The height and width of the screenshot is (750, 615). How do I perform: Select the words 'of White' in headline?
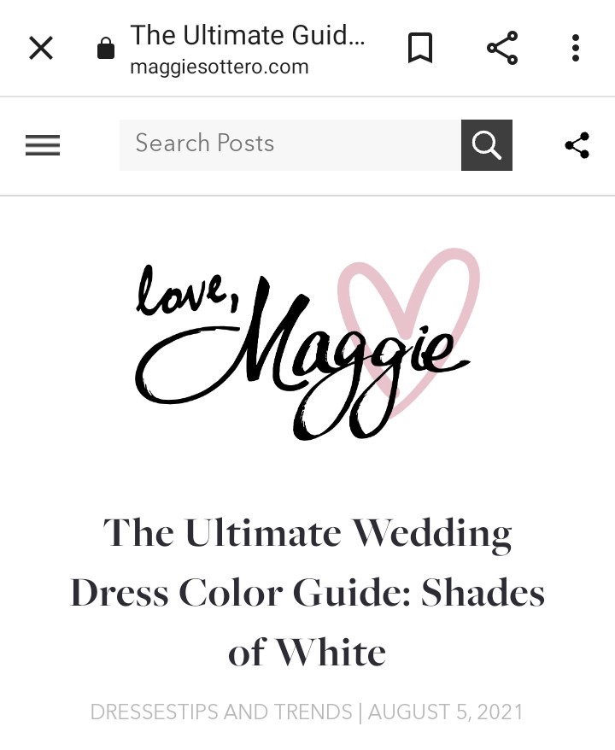coord(307,652)
